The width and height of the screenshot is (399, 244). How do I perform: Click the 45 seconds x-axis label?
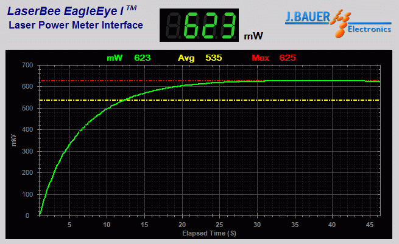click(370, 225)
